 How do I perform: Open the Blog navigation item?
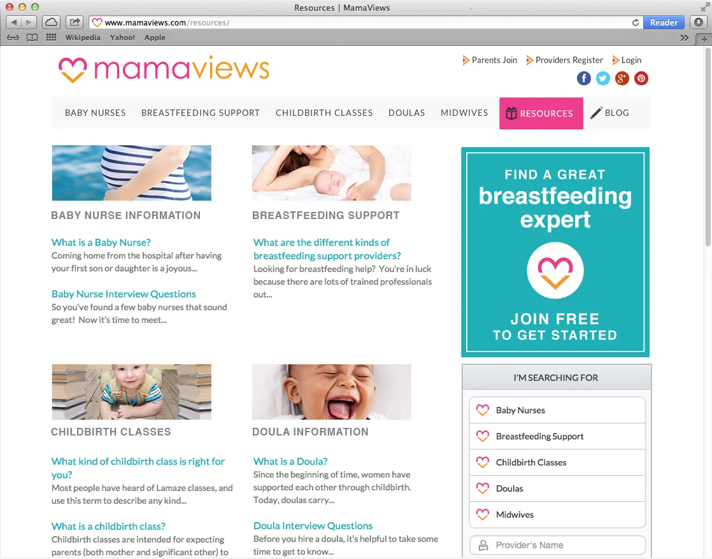coord(610,113)
